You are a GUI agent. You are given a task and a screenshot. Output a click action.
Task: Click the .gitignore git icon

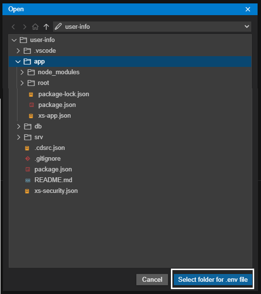point(28,159)
